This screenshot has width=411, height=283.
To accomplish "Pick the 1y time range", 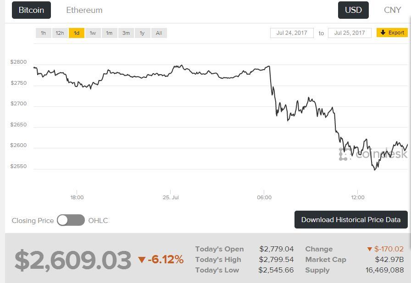I will [x=142, y=33].
